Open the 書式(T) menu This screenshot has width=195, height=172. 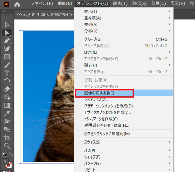pyautogui.click(x=120, y=4)
